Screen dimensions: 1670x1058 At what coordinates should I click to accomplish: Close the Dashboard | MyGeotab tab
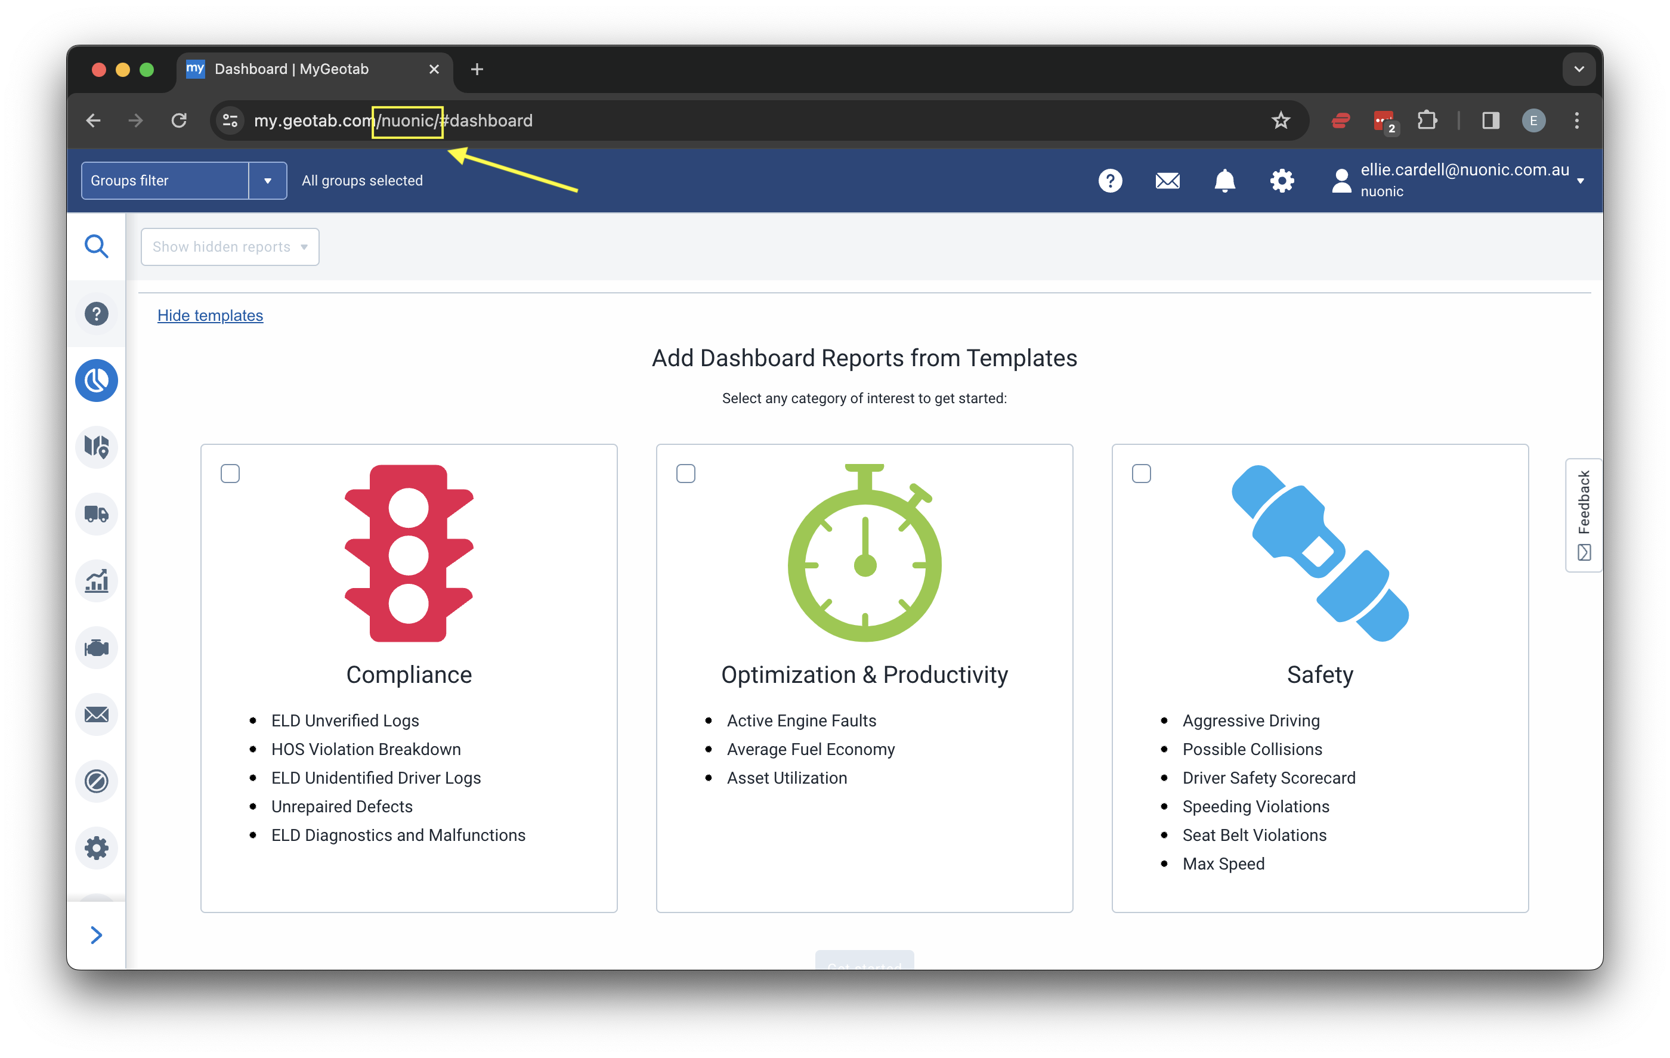pyautogui.click(x=434, y=69)
